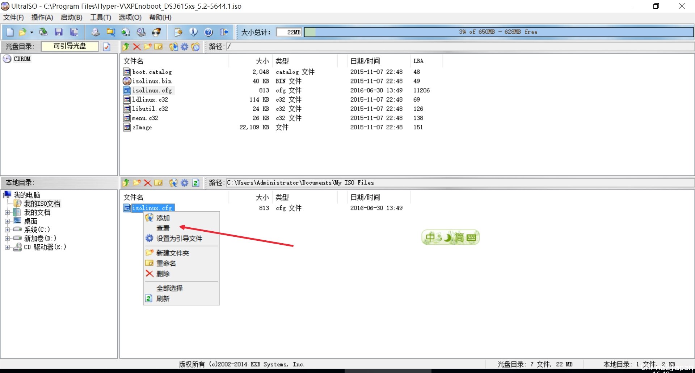Click the New image toolbar icon

(10, 32)
